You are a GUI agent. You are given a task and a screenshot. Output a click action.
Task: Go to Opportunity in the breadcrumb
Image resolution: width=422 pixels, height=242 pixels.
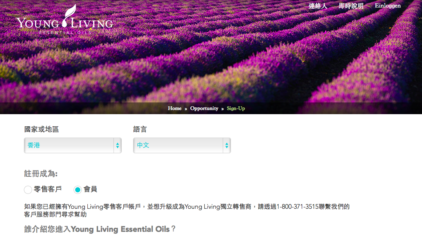pos(204,108)
